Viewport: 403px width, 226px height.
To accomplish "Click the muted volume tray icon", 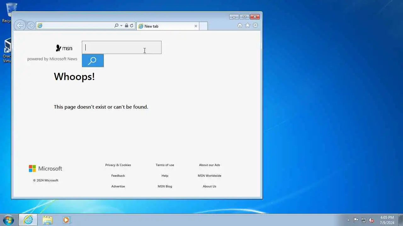I will (372, 220).
